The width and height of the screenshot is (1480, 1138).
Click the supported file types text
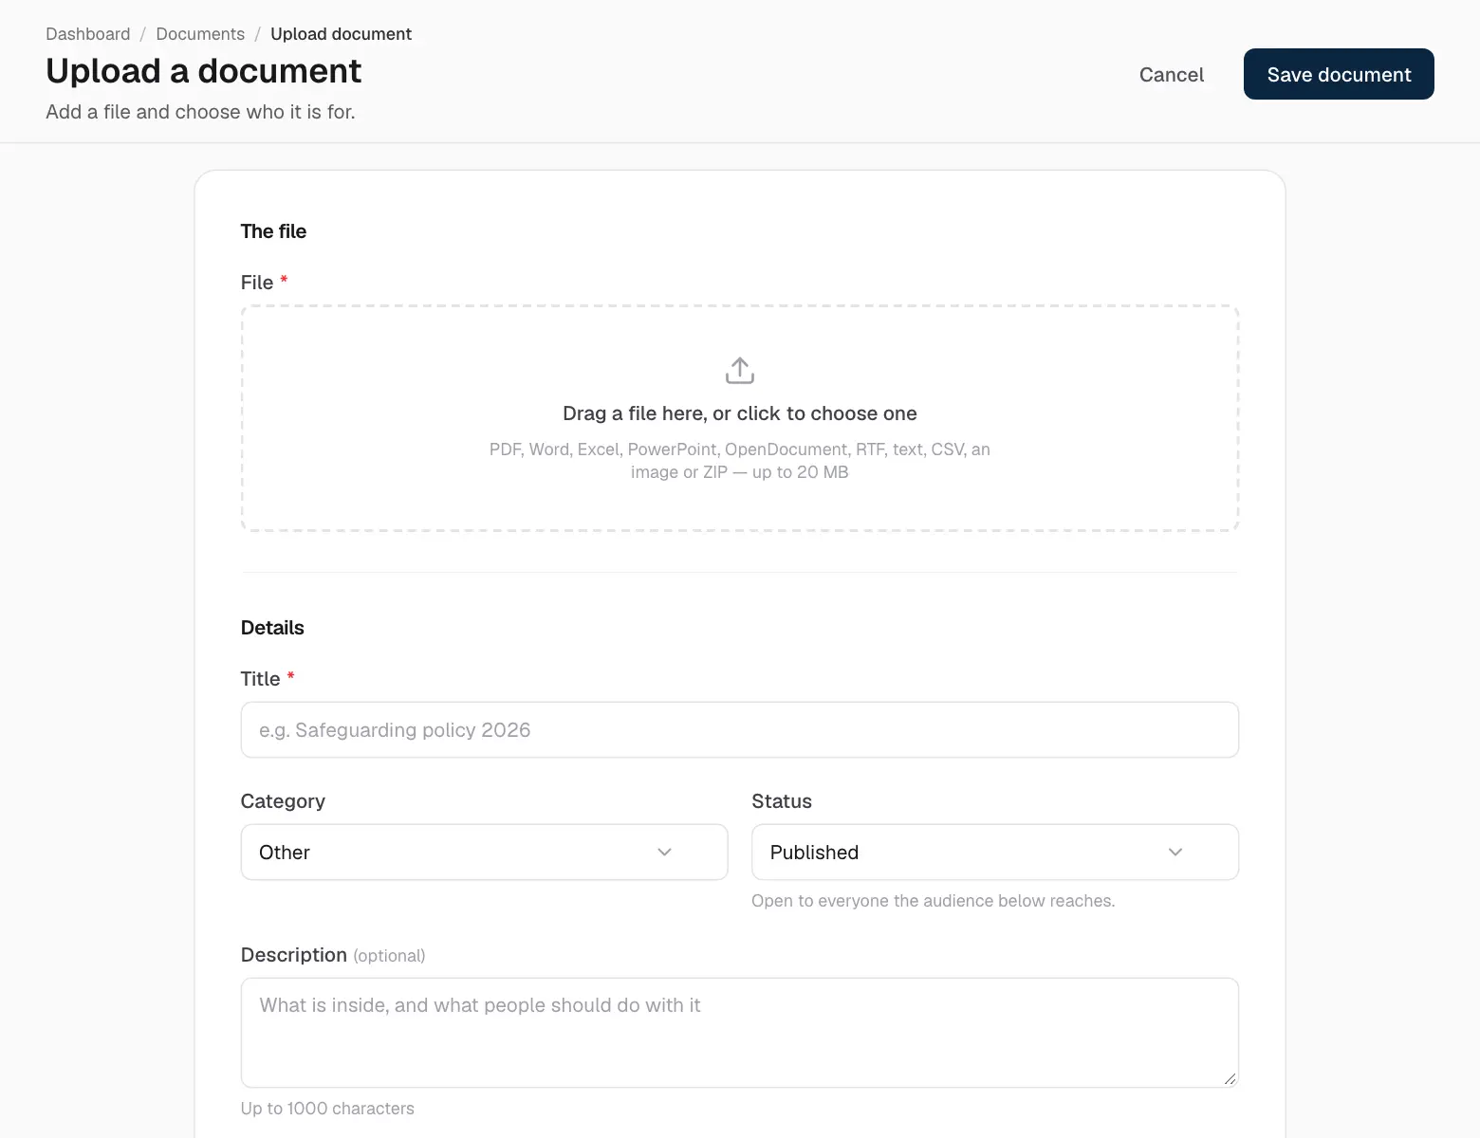click(739, 460)
